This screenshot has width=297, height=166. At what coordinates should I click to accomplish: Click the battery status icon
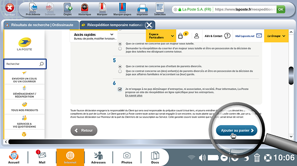213,158
